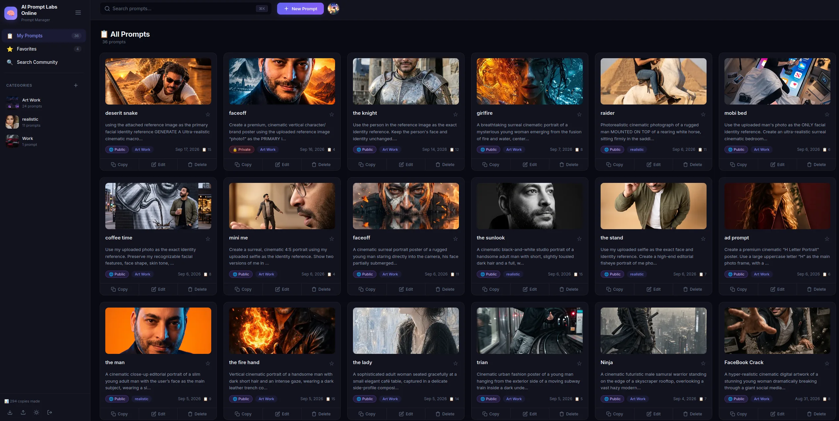Star the 'coffee time' prompt
Image resolution: width=839 pixels, height=421 pixels.
(x=208, y=239)
